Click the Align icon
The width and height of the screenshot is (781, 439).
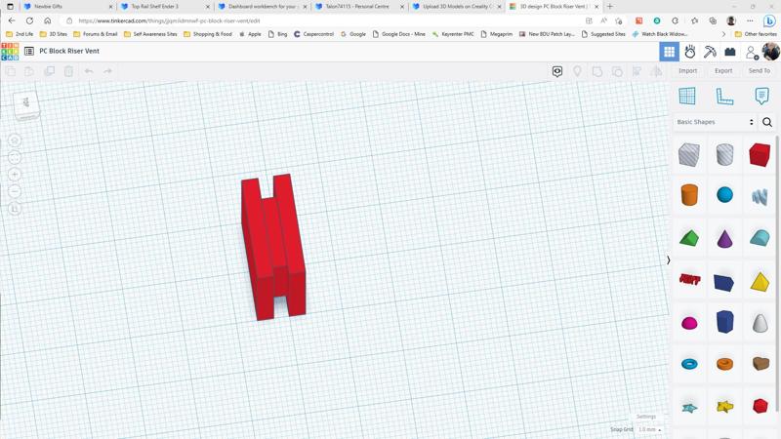pyautogui.click(x=637, y=71)
